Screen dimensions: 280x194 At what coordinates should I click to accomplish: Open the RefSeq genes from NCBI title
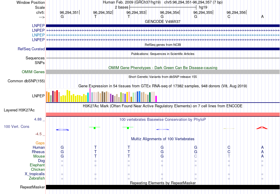tap(163, 45)
